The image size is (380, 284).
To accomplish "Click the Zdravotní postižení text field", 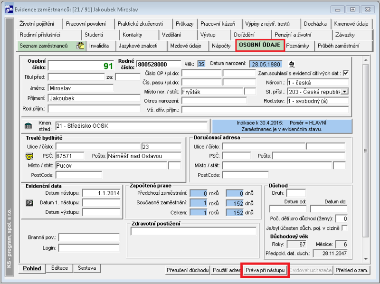I will click(x=193, y=231).
